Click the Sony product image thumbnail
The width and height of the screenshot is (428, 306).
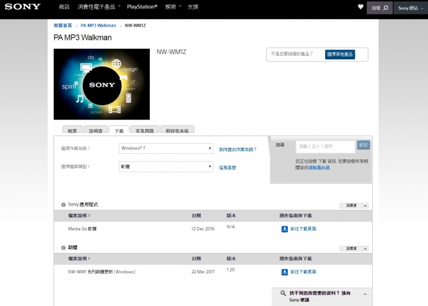(x=102, y=84)
